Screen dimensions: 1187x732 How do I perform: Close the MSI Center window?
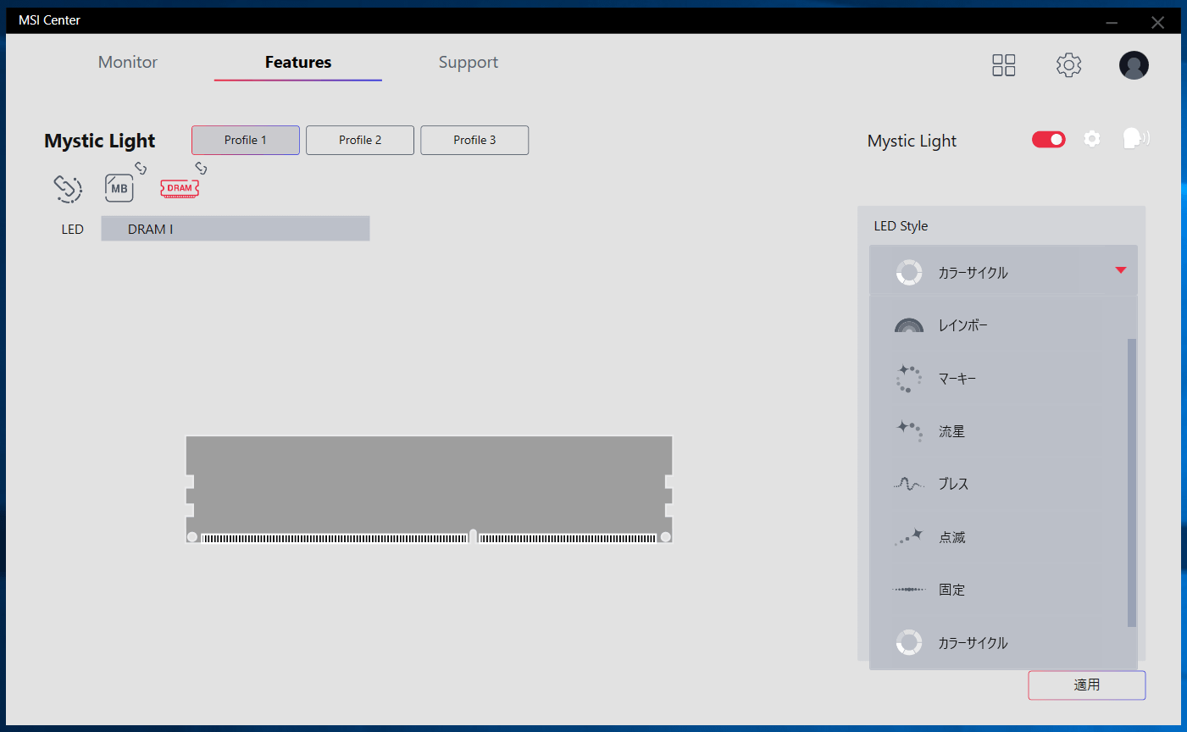click(x=1157, y=23)
